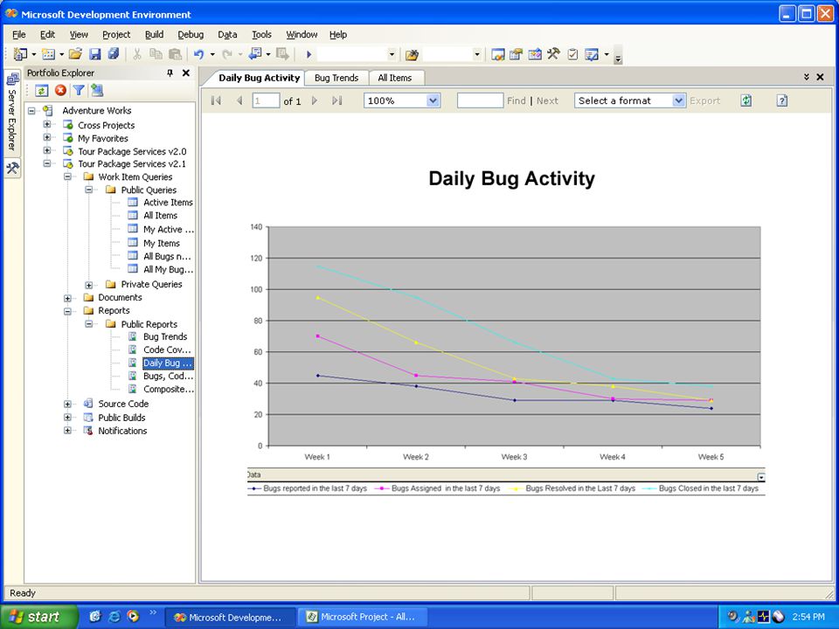839x629 pixels.
Task: Go to previous report page
Action: [239, 100]
